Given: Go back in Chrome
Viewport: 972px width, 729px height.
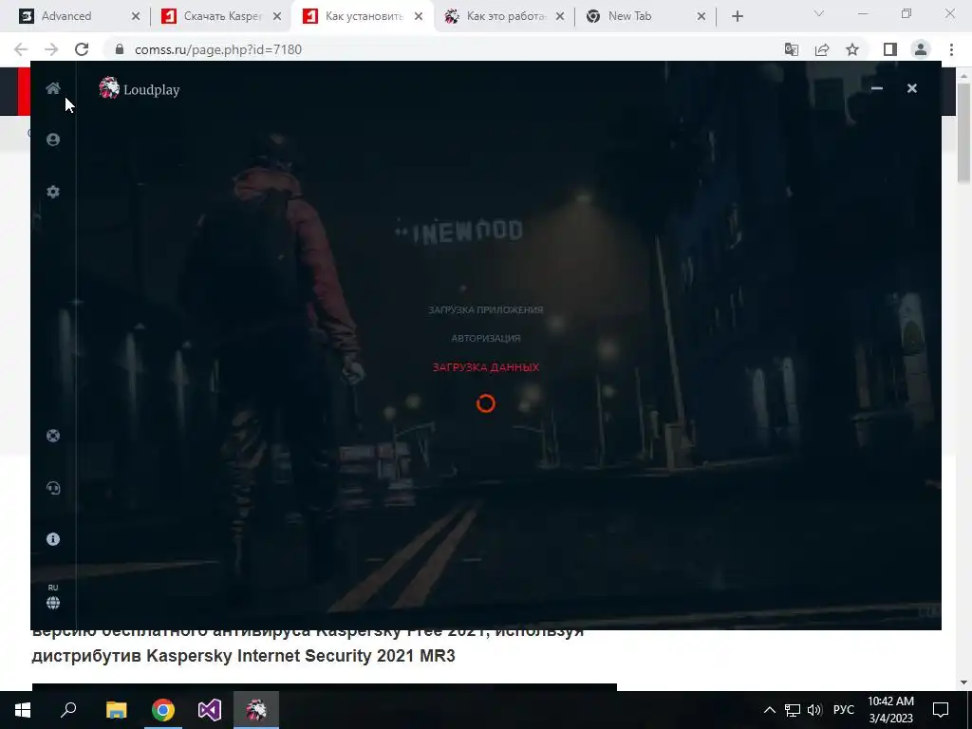Looking at the screenshot, I should point(21,49).
